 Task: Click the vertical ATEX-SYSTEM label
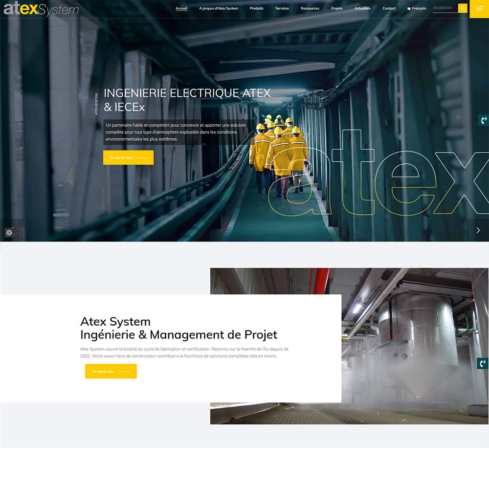[x=96, y=104]
